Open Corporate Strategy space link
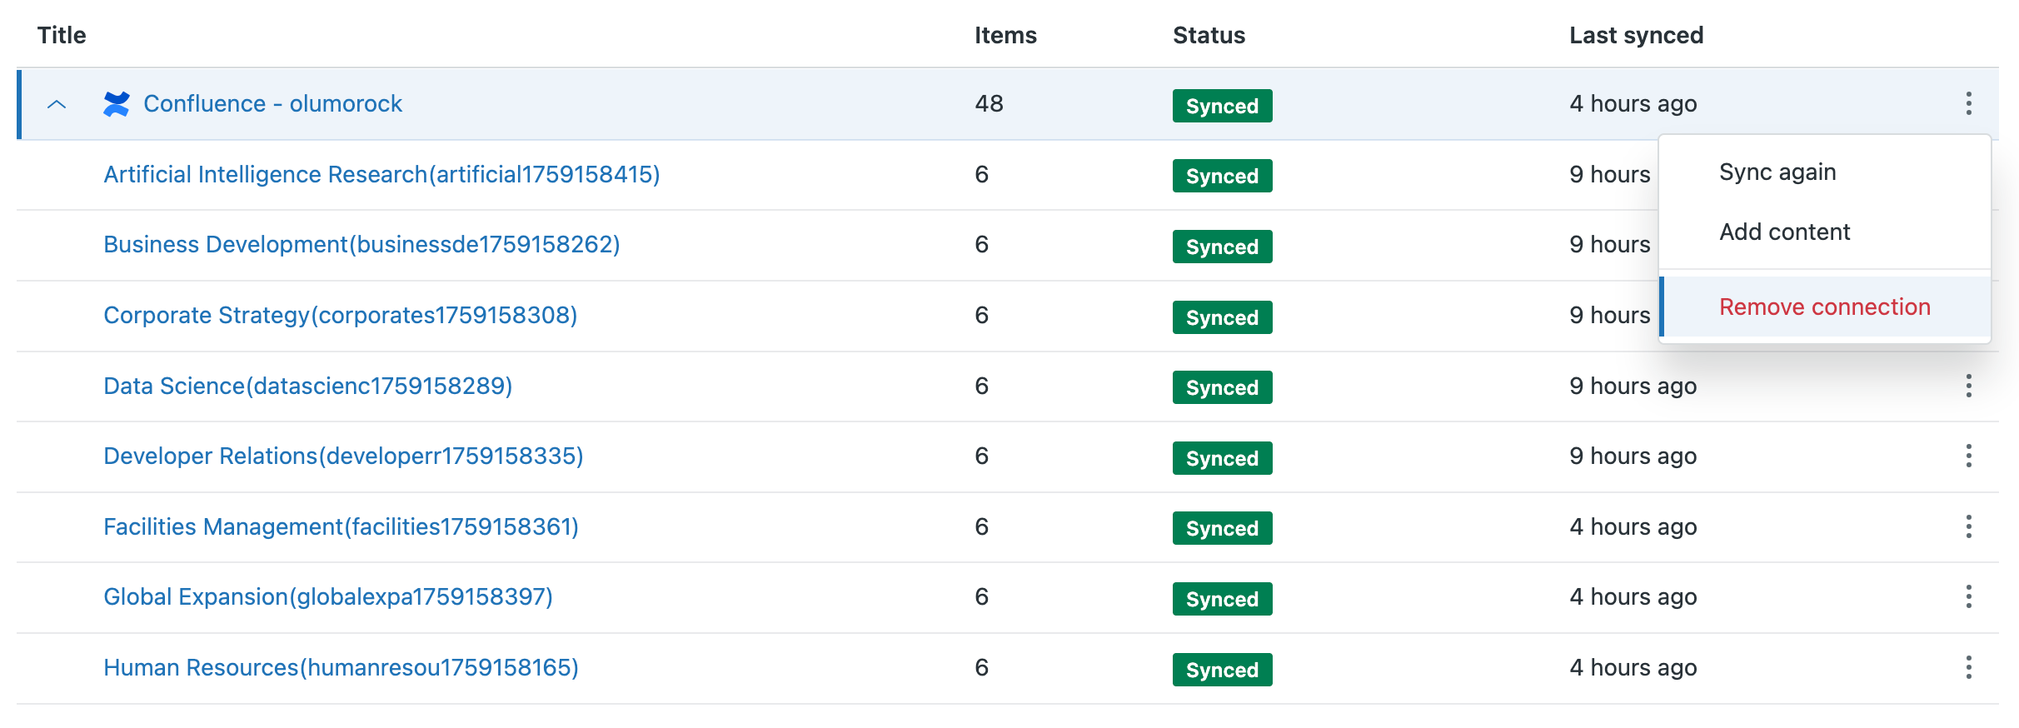Screen dimensions: 2019x728 [340, 316]
